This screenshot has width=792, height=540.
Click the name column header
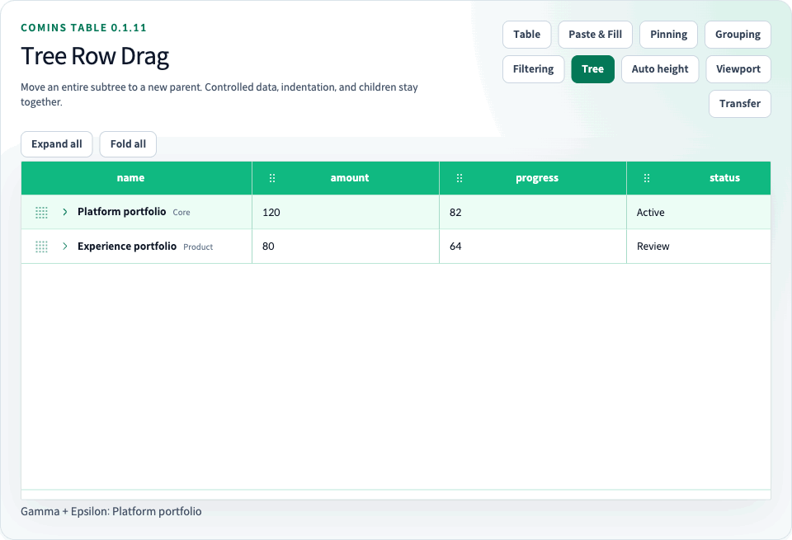coord(136,178)
